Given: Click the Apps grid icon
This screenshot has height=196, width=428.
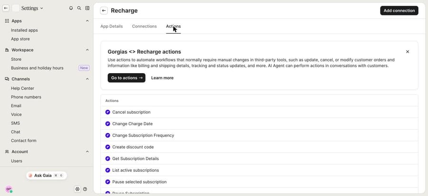Looking at the screenshot, I should tap(7, 21).
